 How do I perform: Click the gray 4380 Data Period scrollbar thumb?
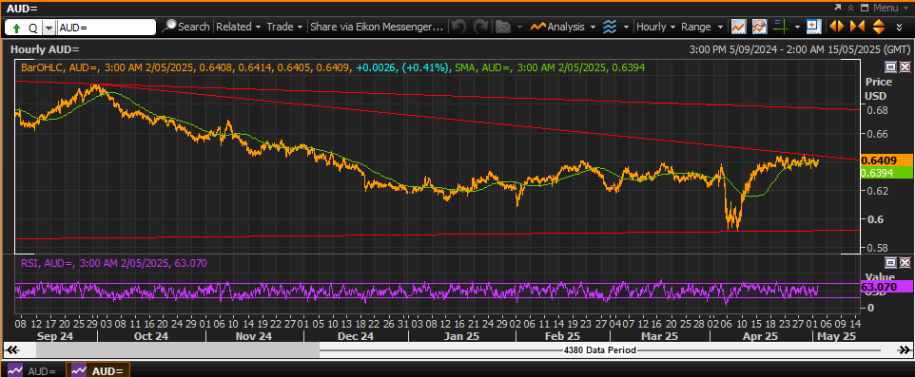click(178, 350)
